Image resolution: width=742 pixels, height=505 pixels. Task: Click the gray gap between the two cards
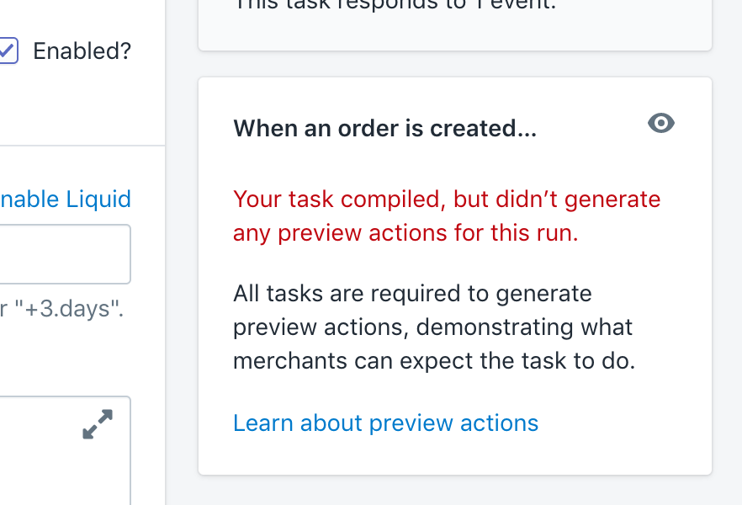(x=455, y=64)
